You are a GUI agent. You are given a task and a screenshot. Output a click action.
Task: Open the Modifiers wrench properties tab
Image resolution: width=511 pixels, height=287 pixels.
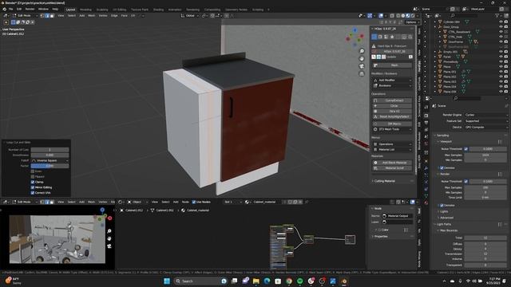(x=426, y=168)
